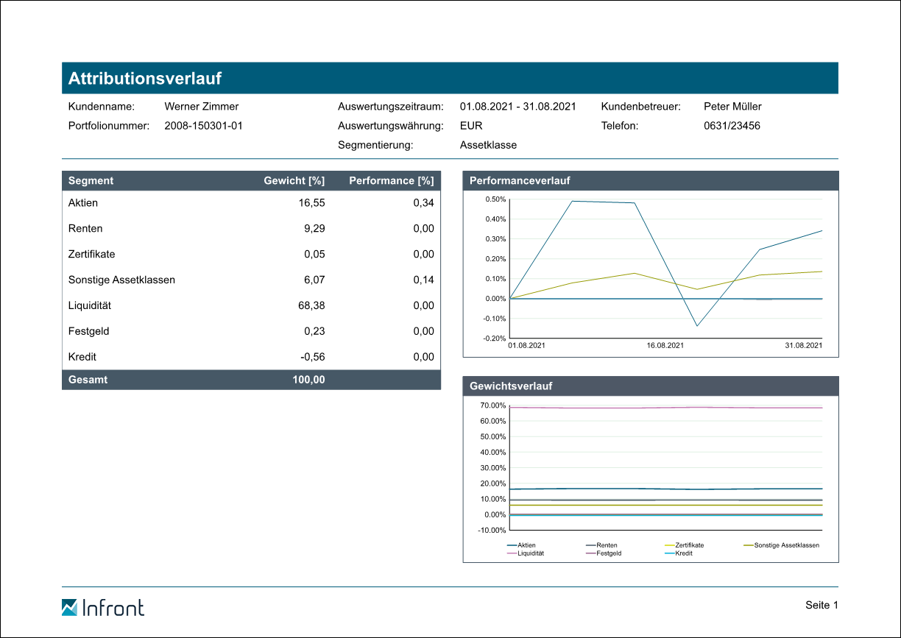Screen dimensions: 901x638
Task: Select the Renten segment row
Action: pyautogui.click(x=251, y=229)
